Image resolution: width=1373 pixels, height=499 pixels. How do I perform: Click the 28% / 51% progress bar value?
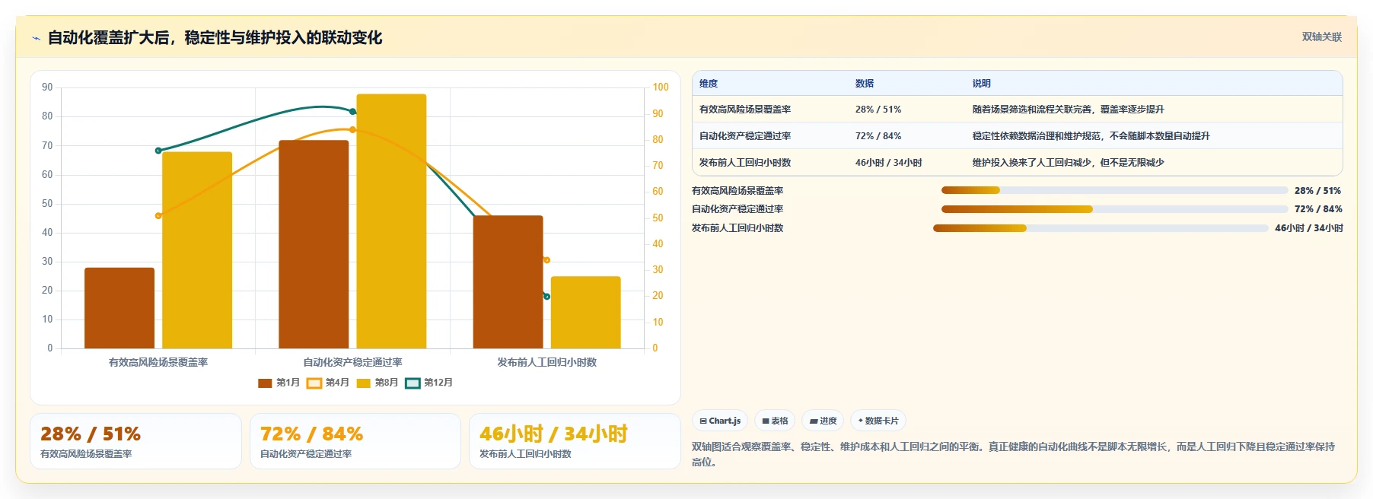pos(1317,191)
